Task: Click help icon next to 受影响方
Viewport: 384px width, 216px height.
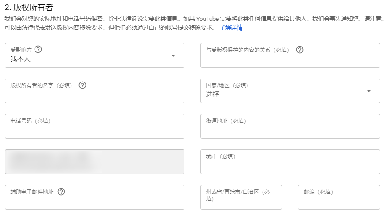Action: point(38,49)
